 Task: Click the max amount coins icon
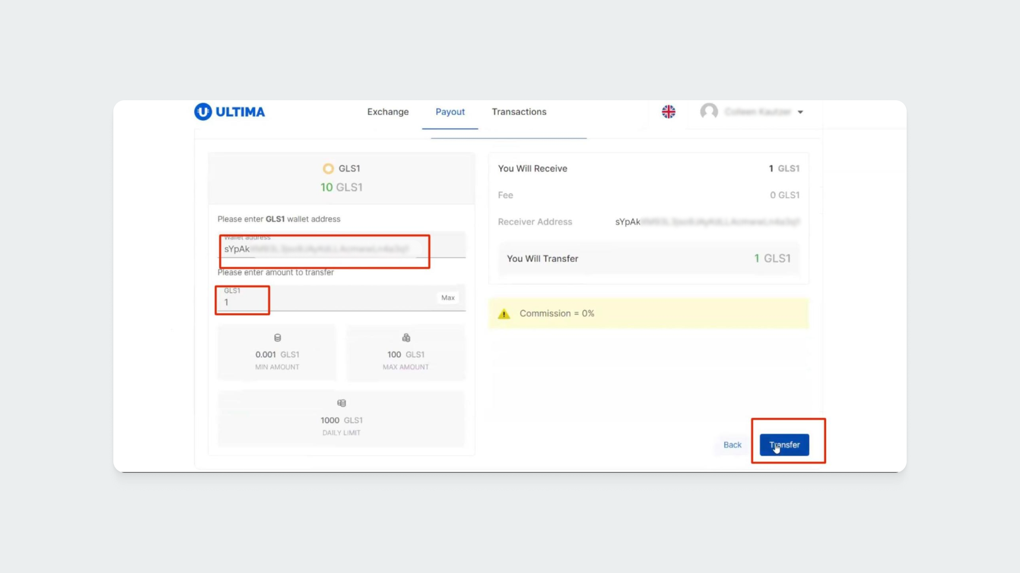click(x=406, y=338)
